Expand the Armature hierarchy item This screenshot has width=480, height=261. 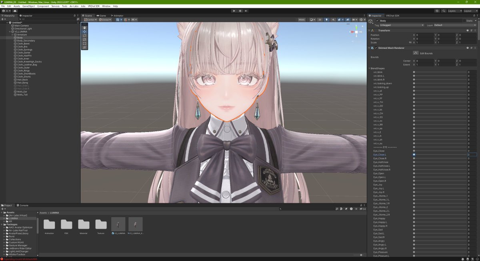point(13,35)
